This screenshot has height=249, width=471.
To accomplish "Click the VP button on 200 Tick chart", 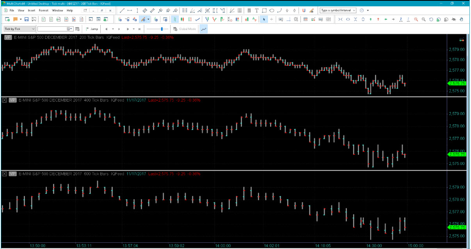I will [8, 37].
